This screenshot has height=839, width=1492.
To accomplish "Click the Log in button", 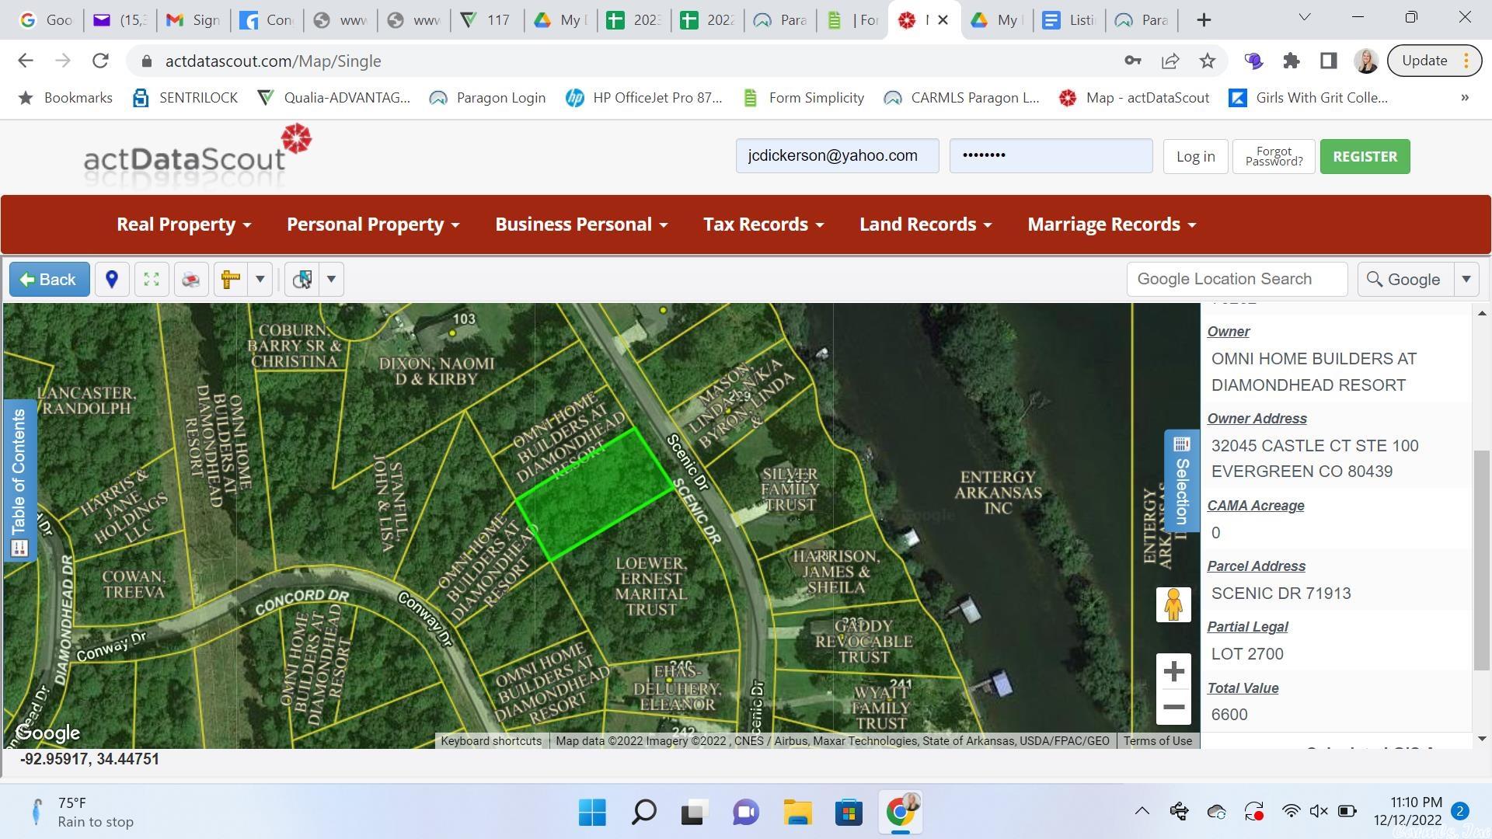I will tap(1195, 156).
